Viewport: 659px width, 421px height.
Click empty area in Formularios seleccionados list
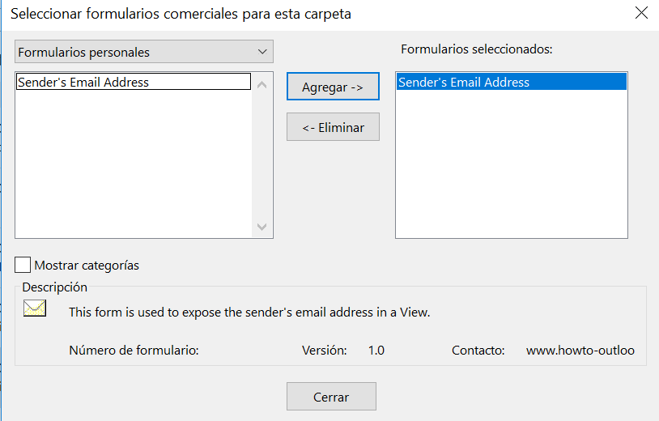[512, 164]
